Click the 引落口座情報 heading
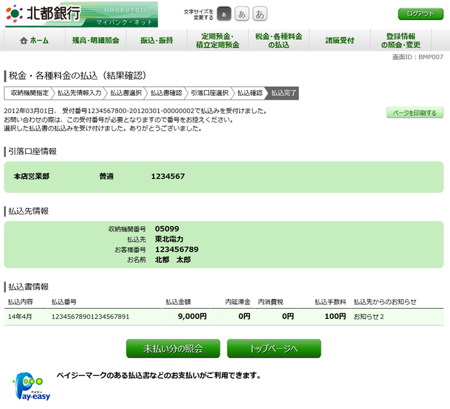This screenshot has height=409, width=450. click(x=32, y=151)
